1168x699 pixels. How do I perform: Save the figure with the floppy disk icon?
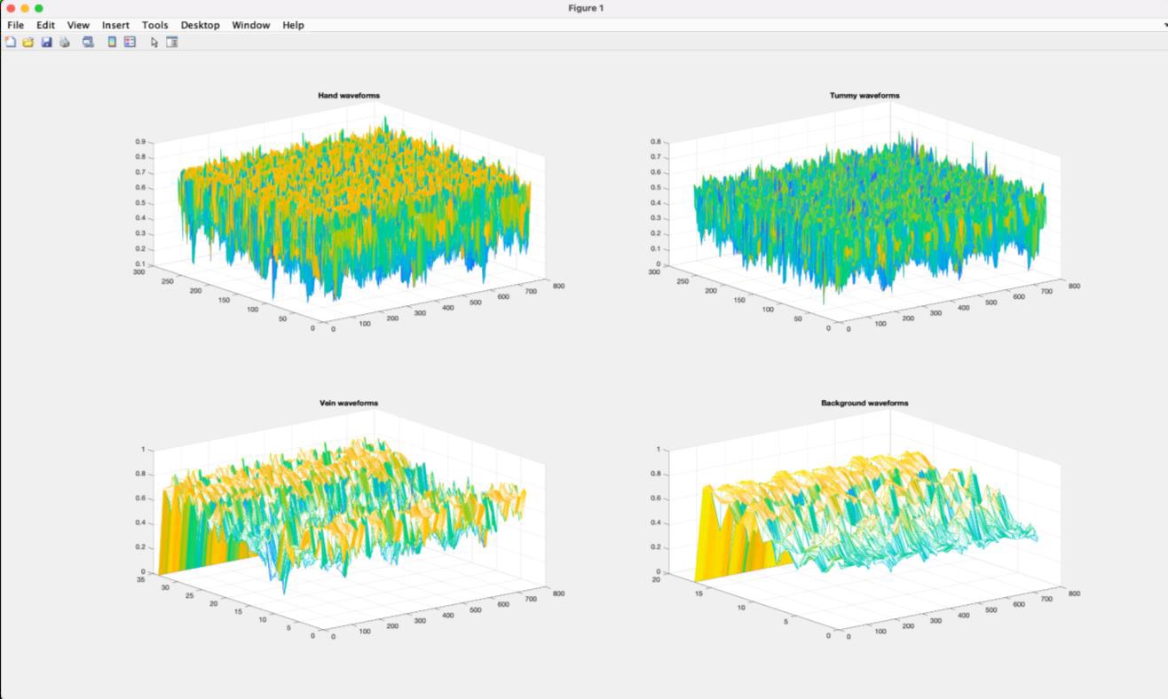click(47, 42)
